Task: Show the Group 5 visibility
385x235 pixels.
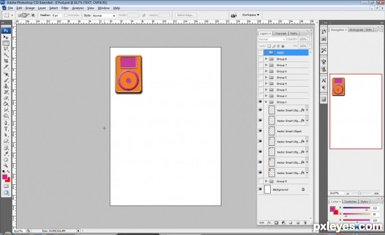Action: coord(261,77)
